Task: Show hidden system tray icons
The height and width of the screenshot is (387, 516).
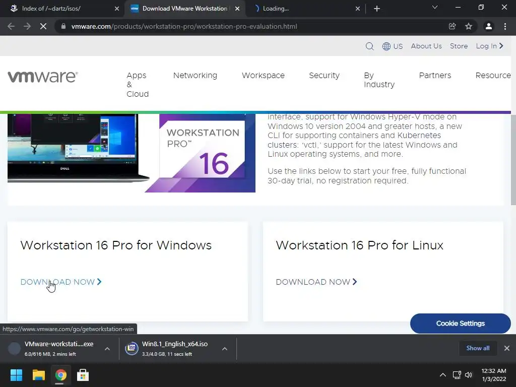Action: (443, 375)
